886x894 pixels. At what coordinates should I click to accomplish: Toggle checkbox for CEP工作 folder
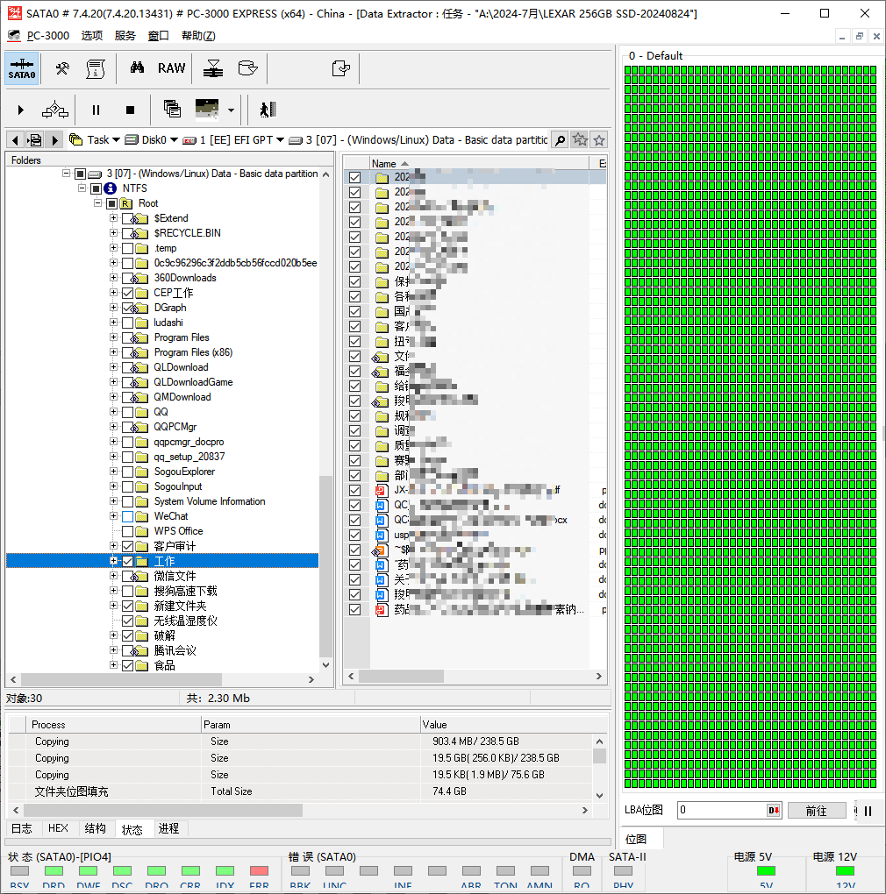click(x=128, y=293)
